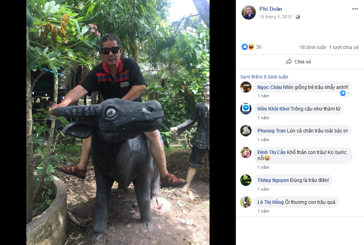
Task: Click the buffalo statue photo
Action: click(118, 122)
